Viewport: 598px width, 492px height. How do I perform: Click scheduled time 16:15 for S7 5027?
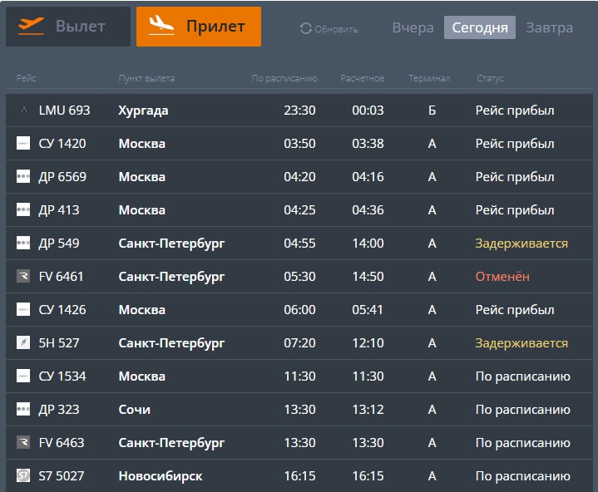299,475
